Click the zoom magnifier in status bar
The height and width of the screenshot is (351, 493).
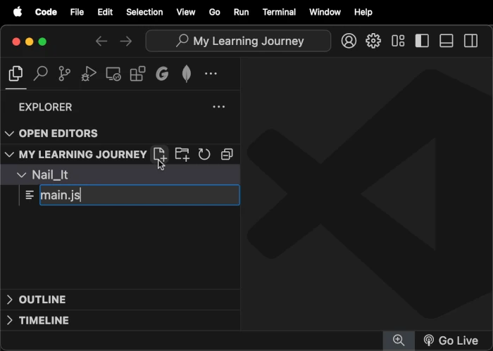[x=399, y=340]
